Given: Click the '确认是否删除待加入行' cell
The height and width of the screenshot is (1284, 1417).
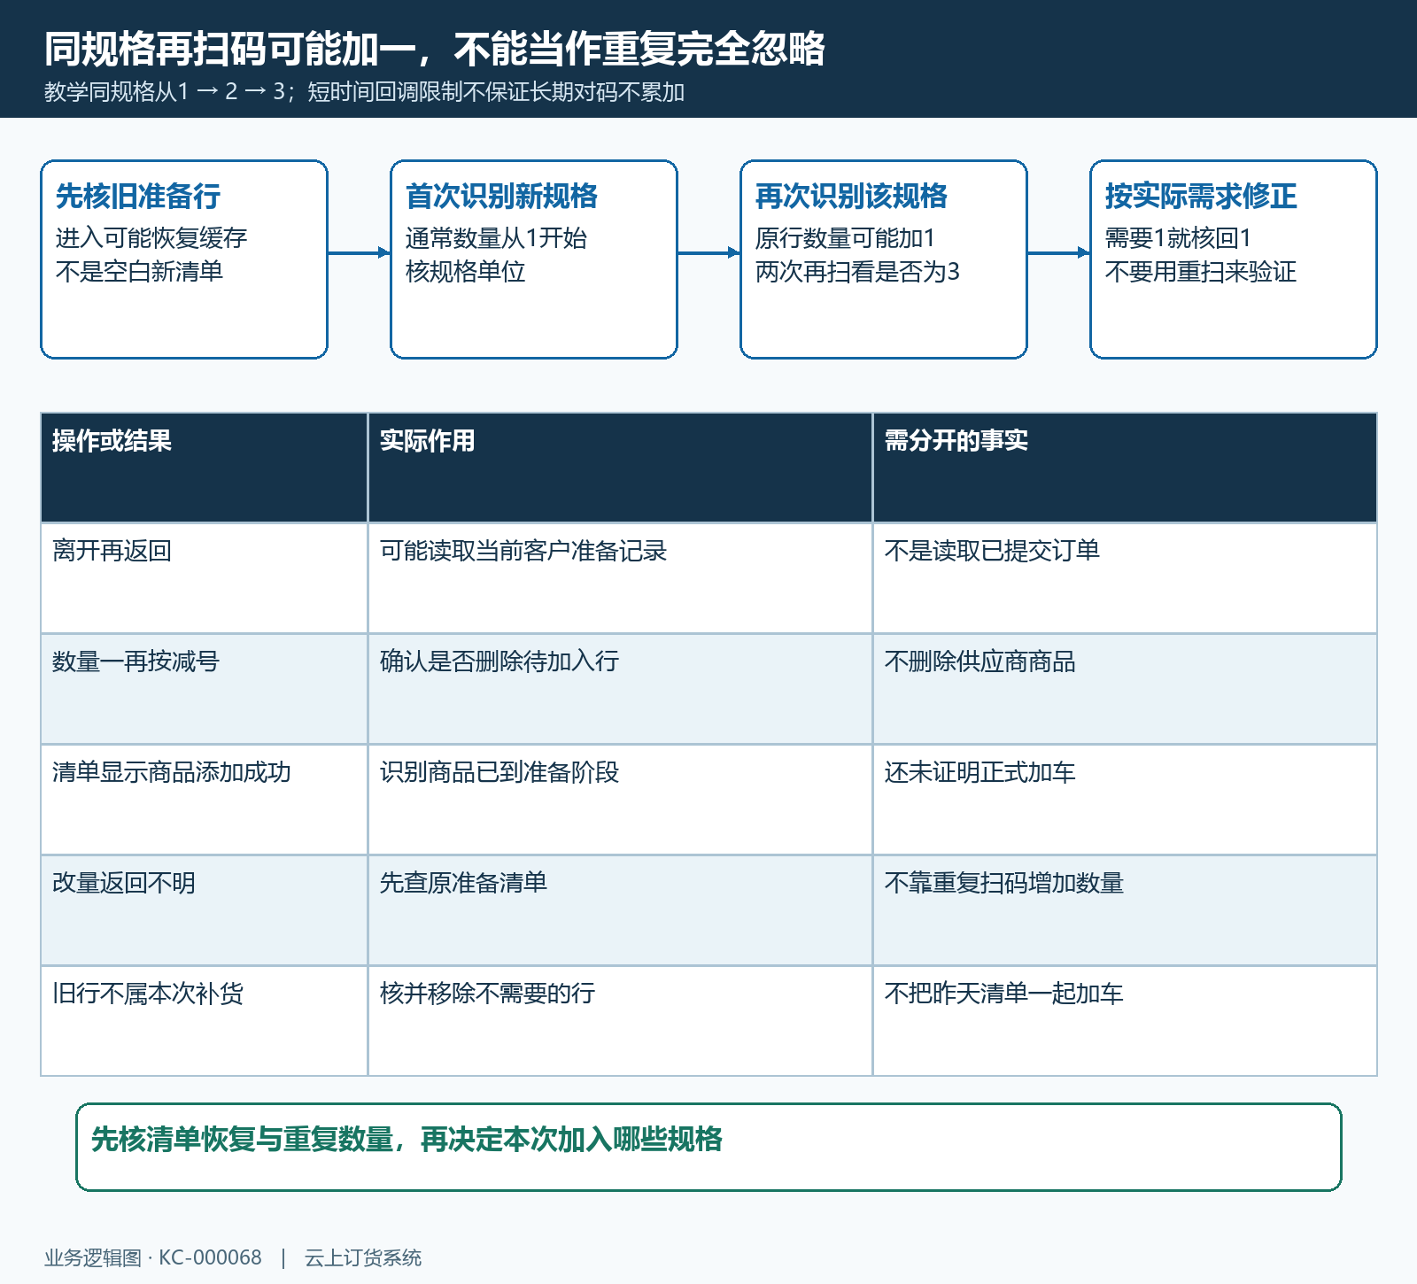Looking at the screenshot, I should click(x=620, y=689).
